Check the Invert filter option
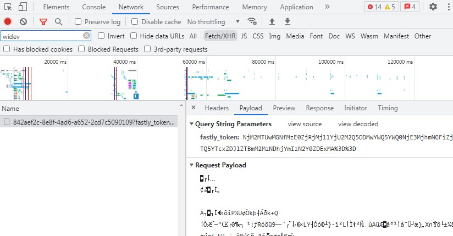Screen dimensions: 453x236 click(101, 36)
